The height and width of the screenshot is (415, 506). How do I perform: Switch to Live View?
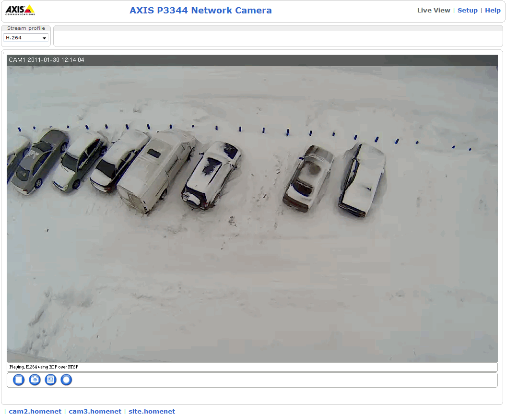[x=433, y=10]
